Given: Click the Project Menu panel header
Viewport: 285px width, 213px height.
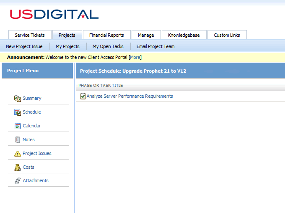Looking at the screenshot, I should pyautogui.click(x=37, y=71).
